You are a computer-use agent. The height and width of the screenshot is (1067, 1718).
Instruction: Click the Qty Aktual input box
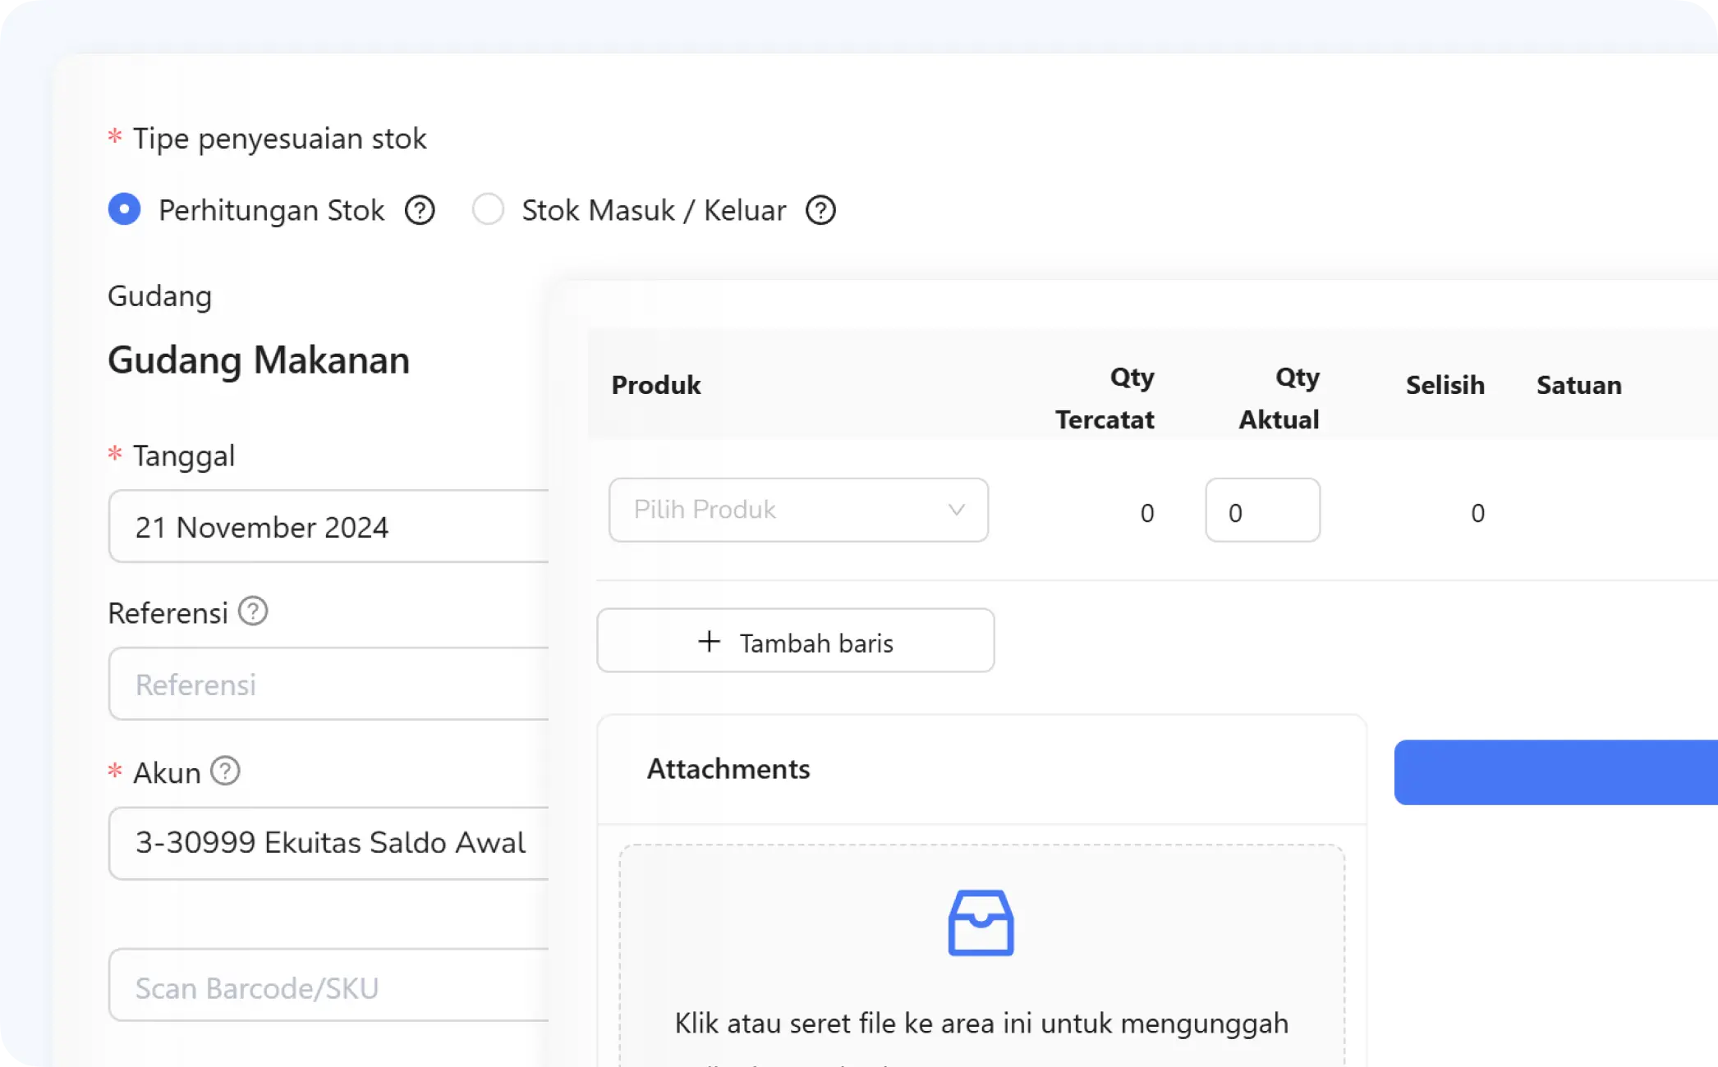coord(1263,510)
